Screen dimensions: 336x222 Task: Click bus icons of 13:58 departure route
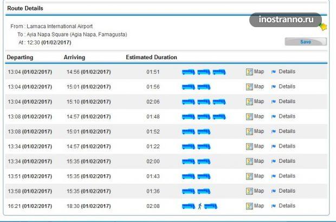[196, 191]
